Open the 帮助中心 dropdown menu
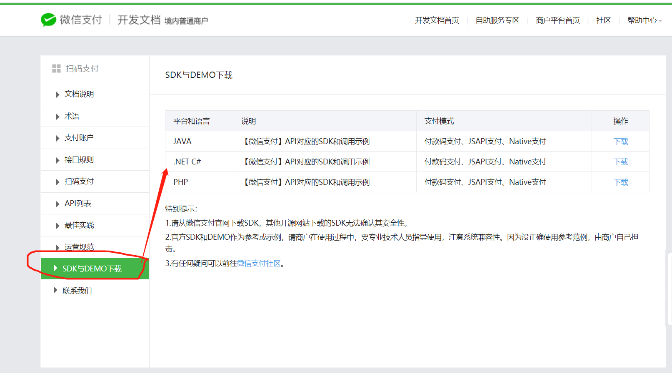Image resolution: width=672 pixels, height=373 pixels. click(x=645, y=20)
